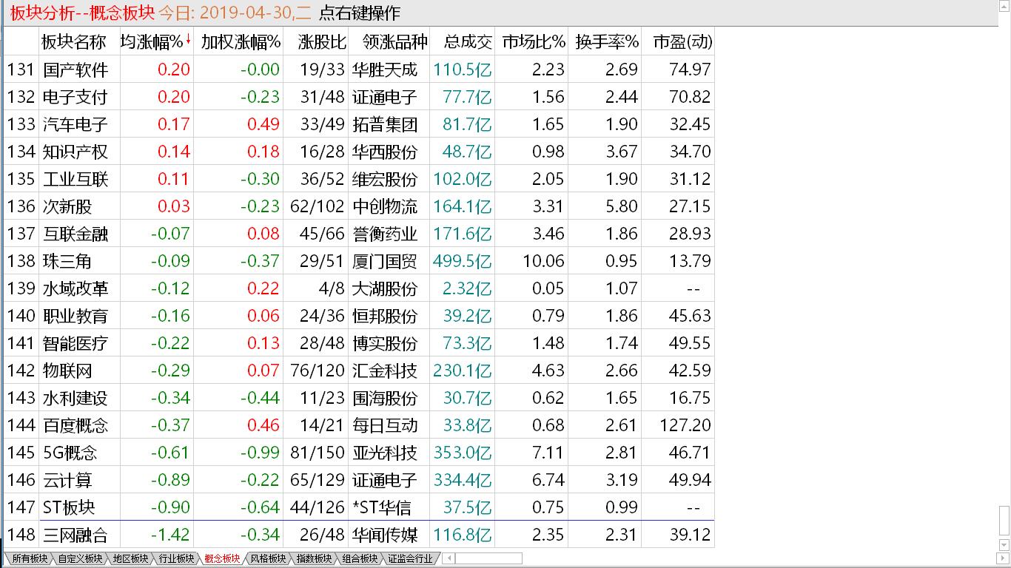Open the 行业板块 tab
Image resolution: width=1011 pixels, height=568 pixels.
[176, 558]
